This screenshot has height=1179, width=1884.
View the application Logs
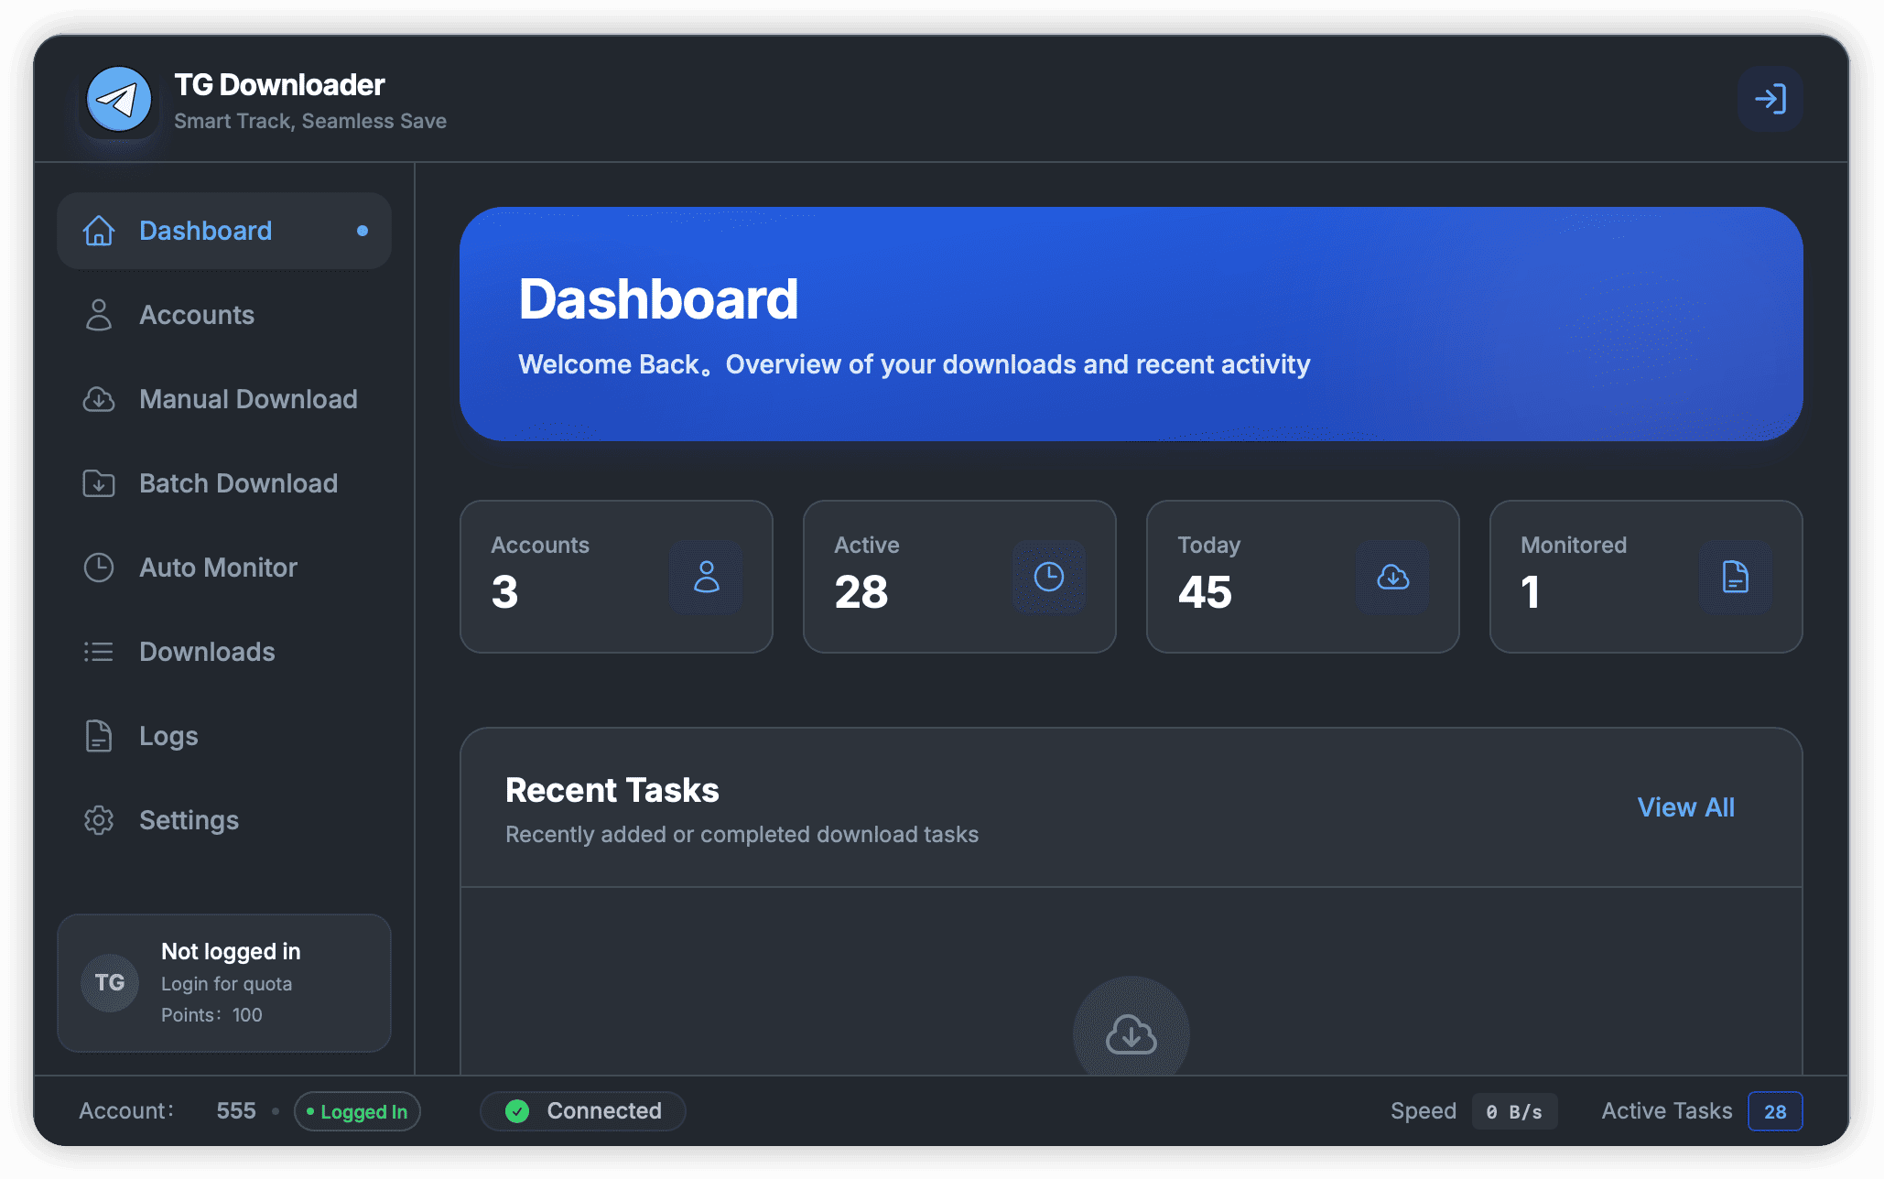168,736
